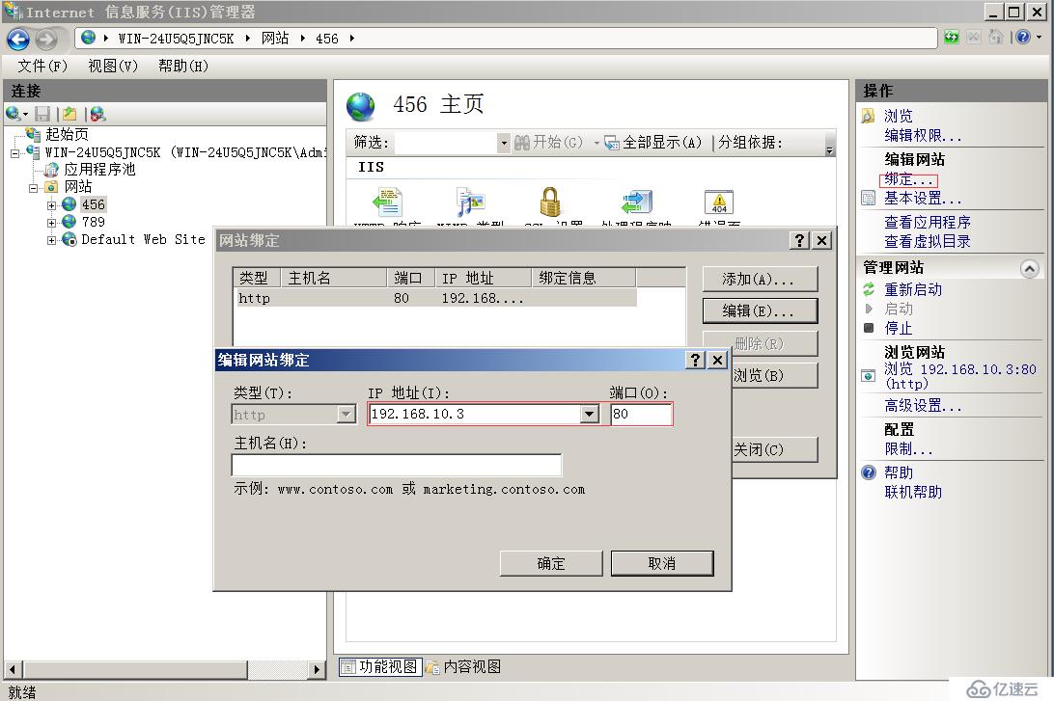Open the handler mappings feature icon

(637, 202)
